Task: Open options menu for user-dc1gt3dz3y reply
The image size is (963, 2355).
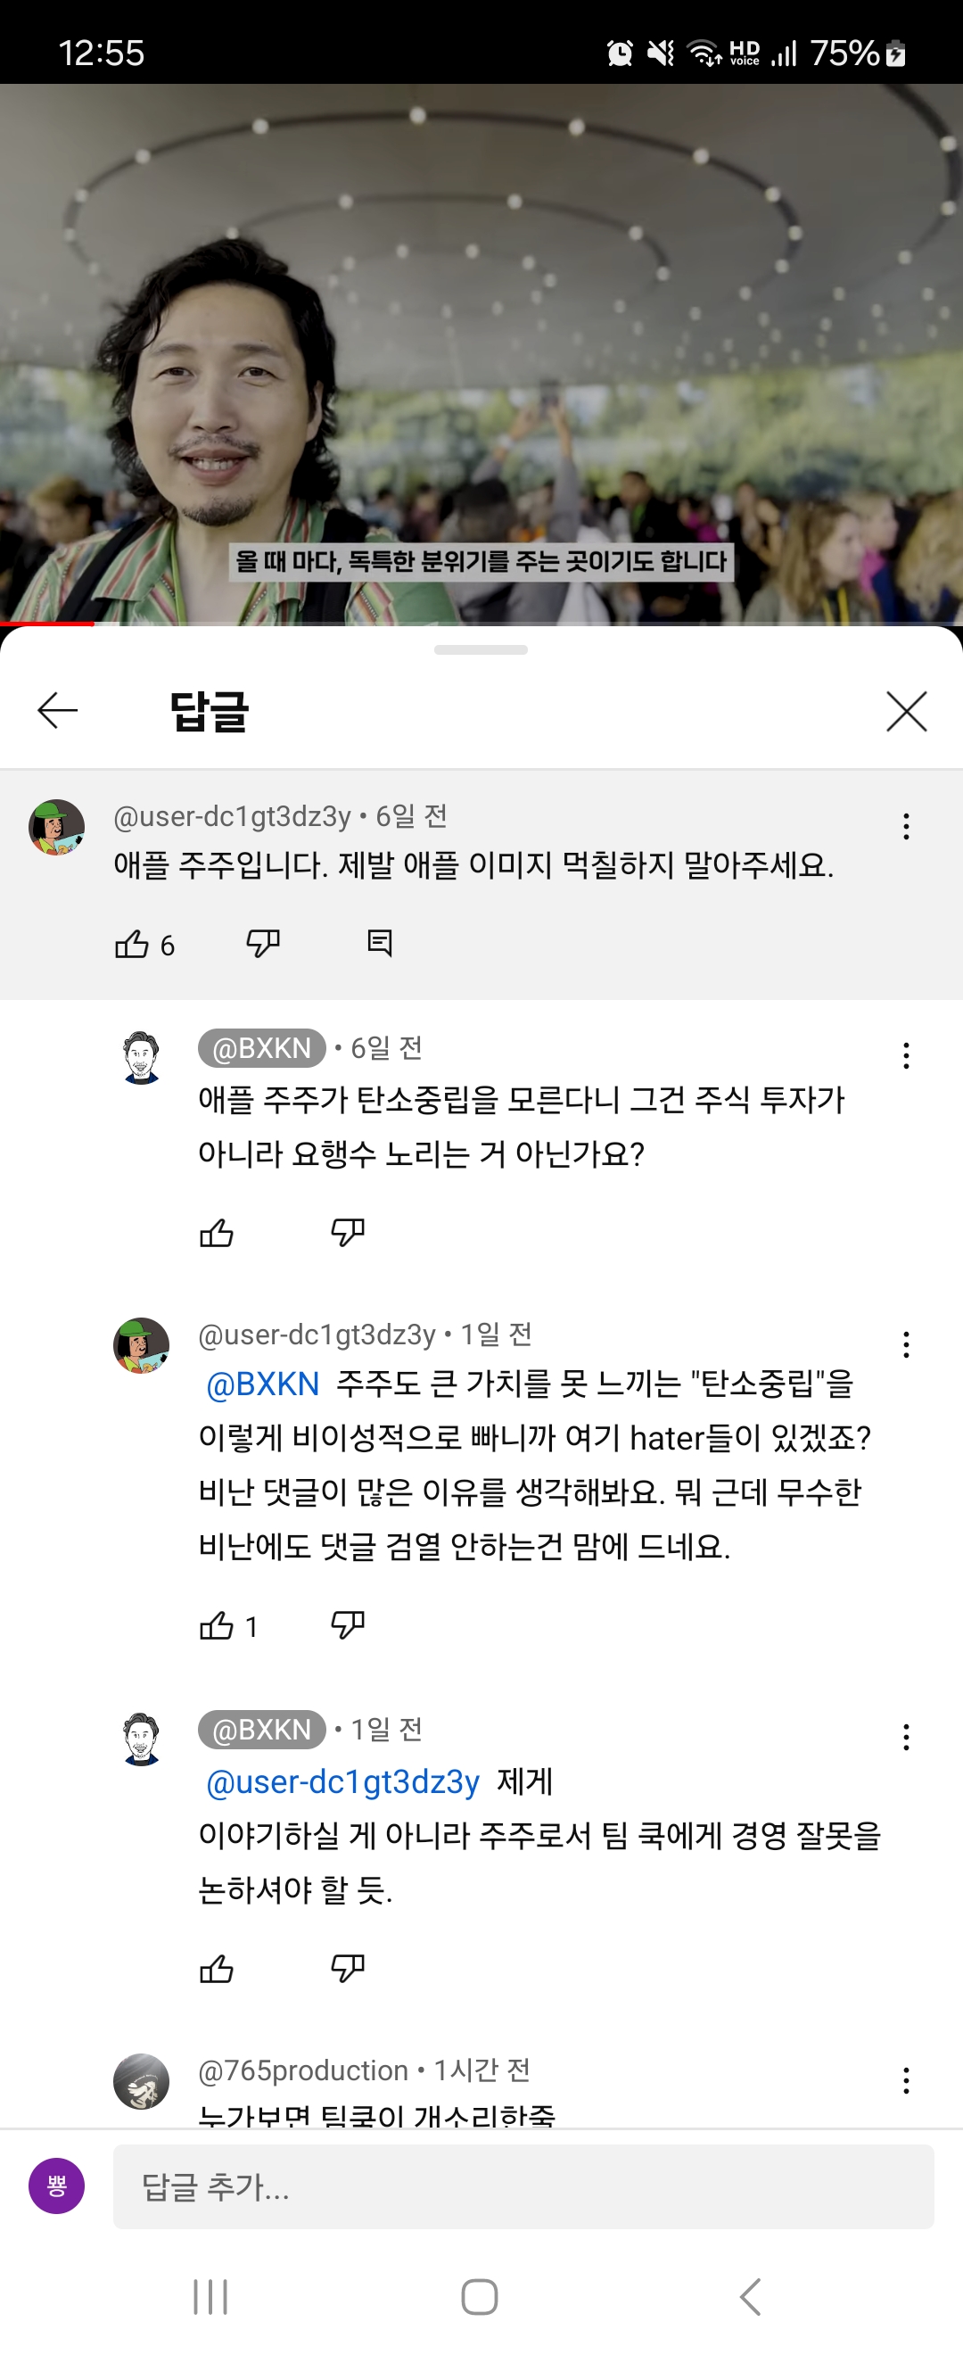Action: pos(905,1345)
